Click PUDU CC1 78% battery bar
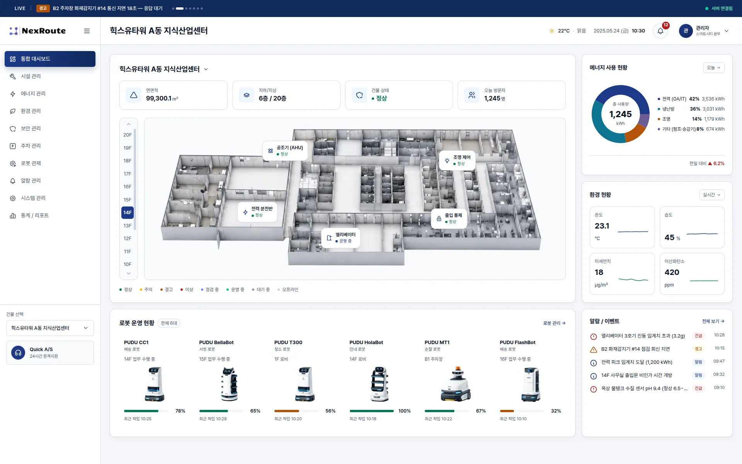The width and height of the screenshot is (742, 464). click(x=146, y=411)
